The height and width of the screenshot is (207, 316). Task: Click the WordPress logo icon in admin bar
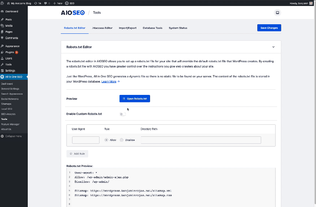point(2,3)
